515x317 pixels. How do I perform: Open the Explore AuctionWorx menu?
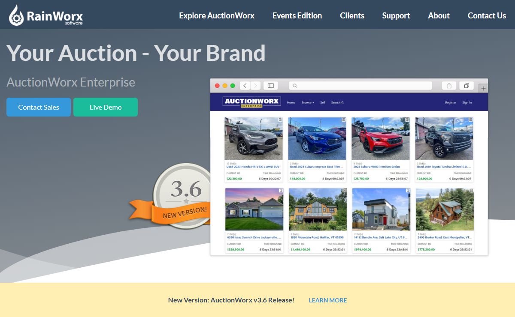pos(217,15)
